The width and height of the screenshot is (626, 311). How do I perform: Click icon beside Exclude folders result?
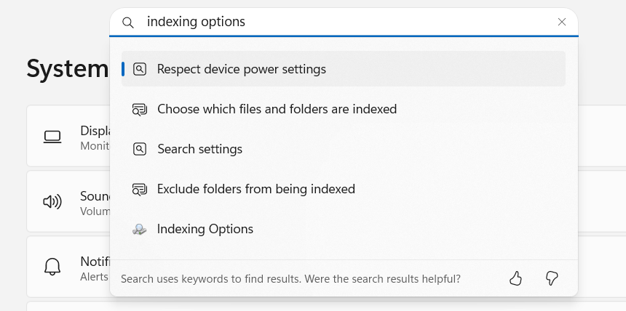(139, 189)
